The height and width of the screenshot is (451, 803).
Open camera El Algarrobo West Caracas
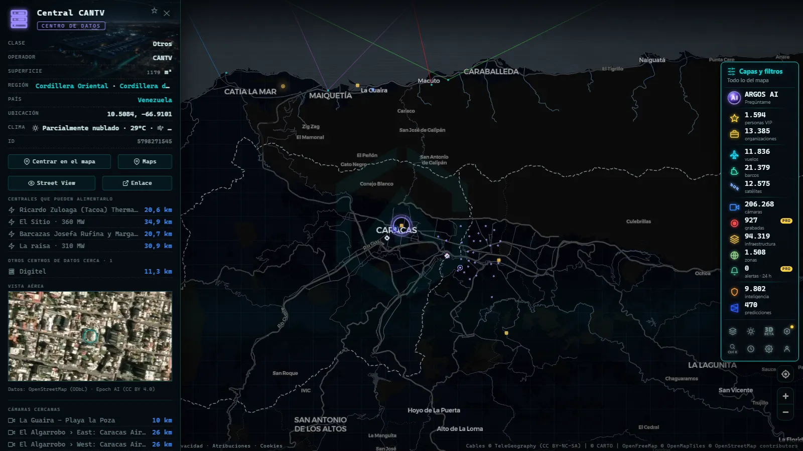coord(90,444)
